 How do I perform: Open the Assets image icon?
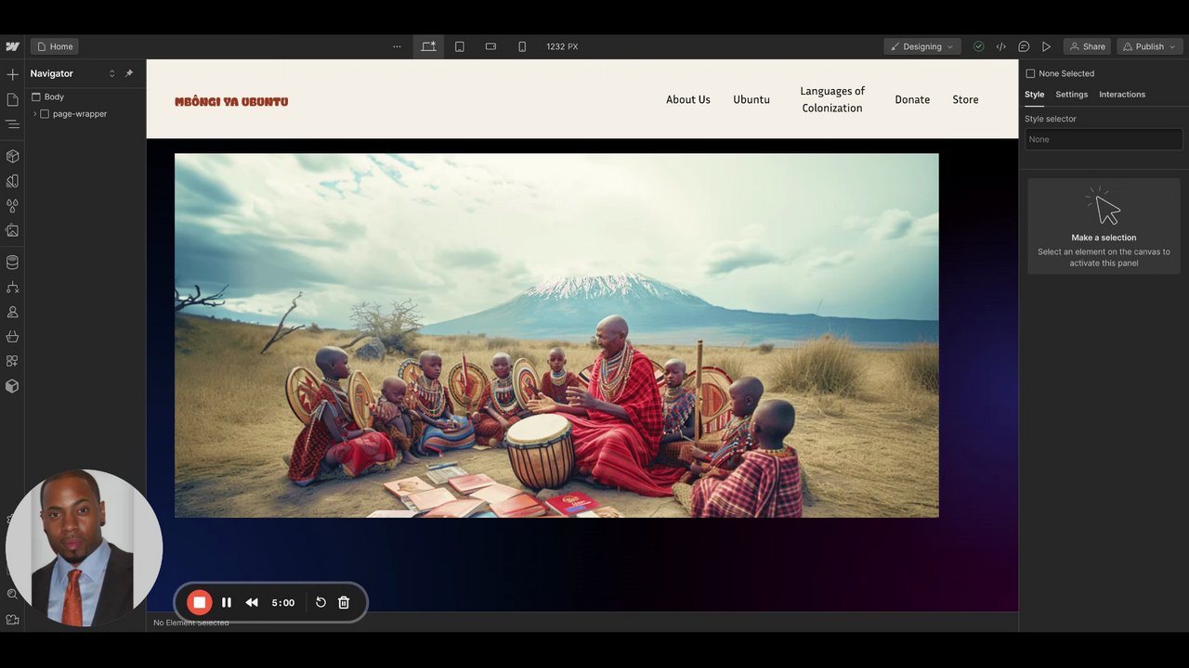click(x=12, y=230)
